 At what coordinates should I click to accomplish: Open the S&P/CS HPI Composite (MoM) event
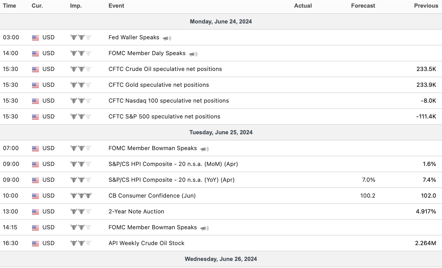click(173, 164)
